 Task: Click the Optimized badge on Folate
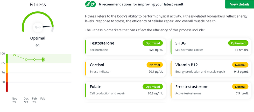point(153,87)
